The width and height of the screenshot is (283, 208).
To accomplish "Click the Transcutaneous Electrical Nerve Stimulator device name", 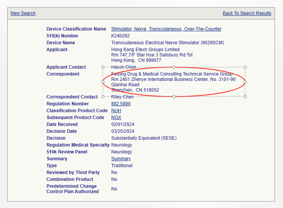I will point(168,43).
